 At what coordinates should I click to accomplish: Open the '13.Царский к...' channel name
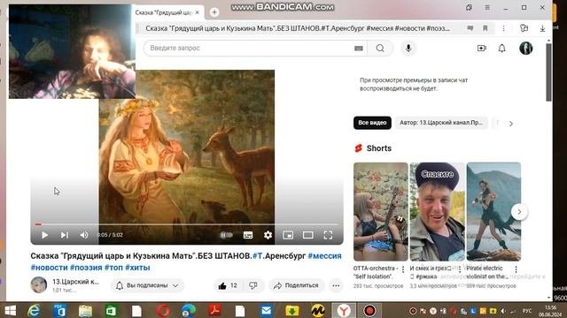click(75, 282)
